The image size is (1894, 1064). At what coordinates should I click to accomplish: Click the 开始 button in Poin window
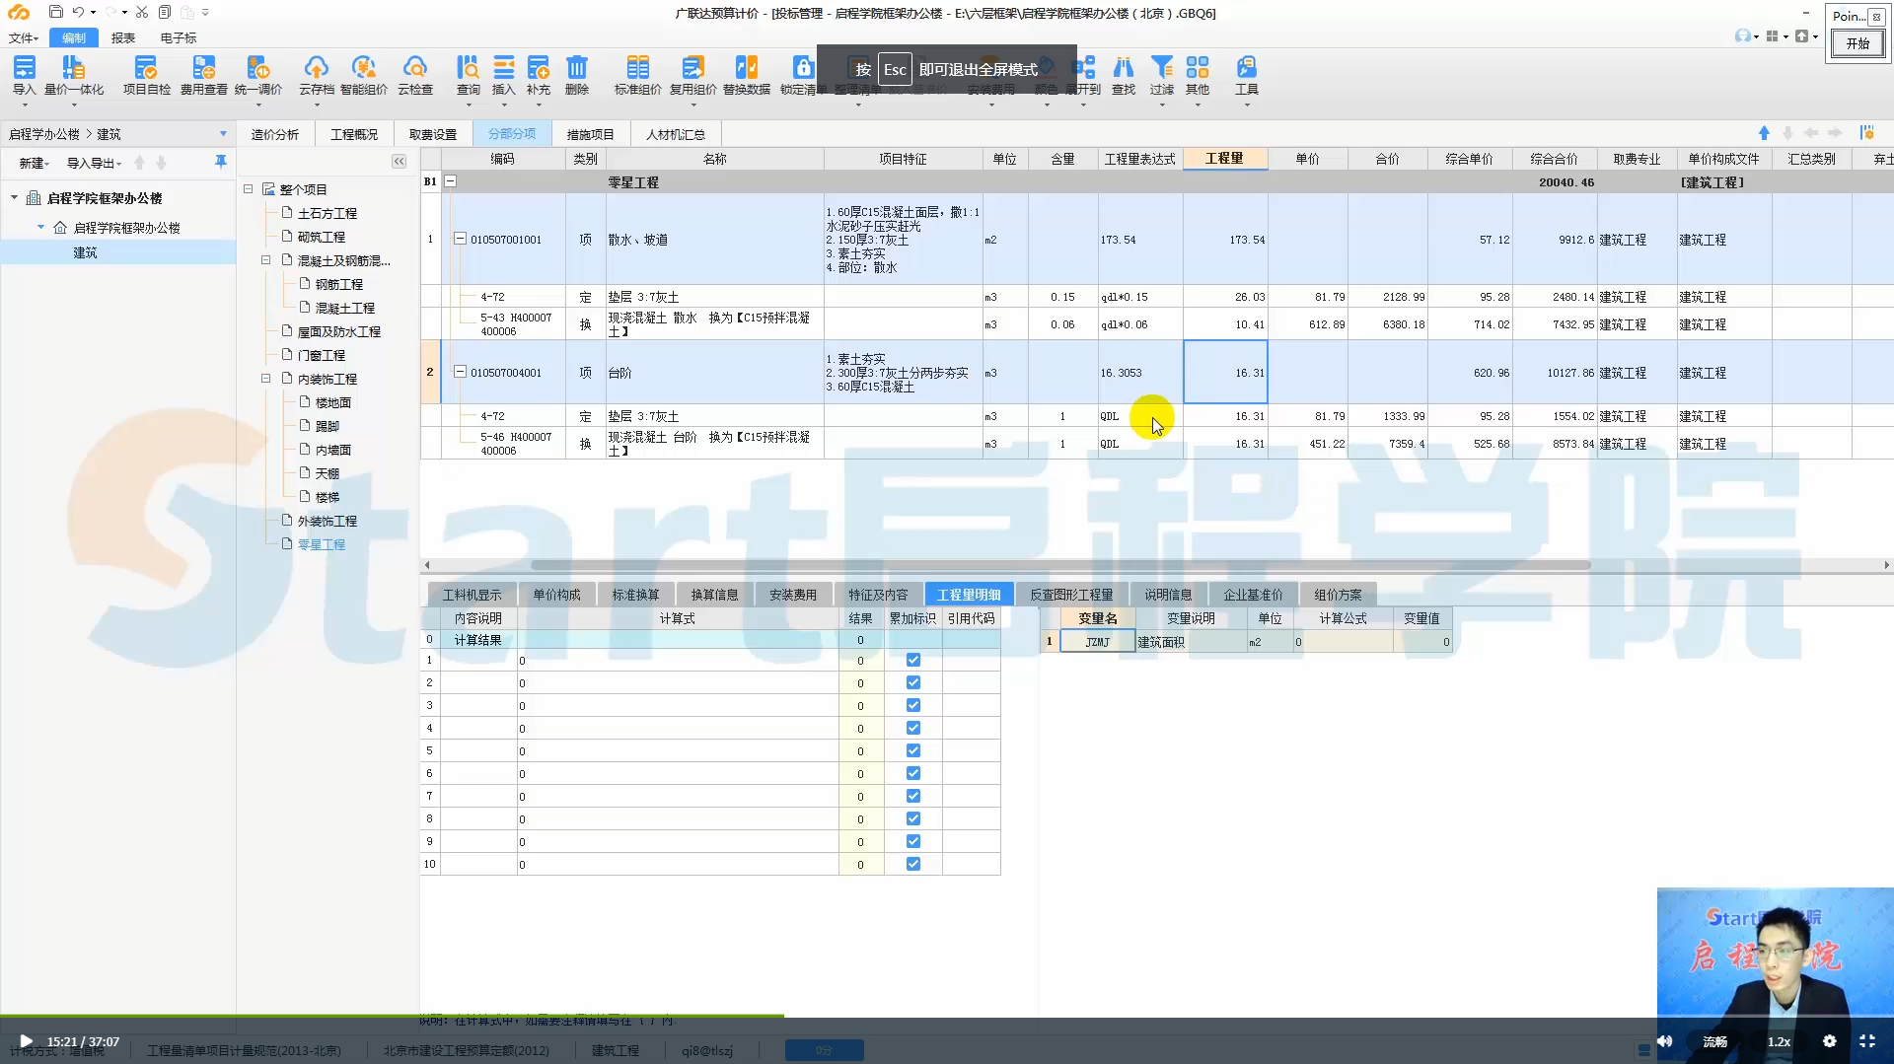click(x=1858, y=43)
